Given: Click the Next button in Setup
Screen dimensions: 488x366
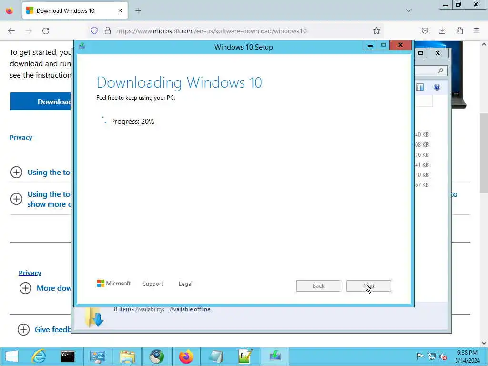Looking at the screenshot, I should tap(369, 286).
